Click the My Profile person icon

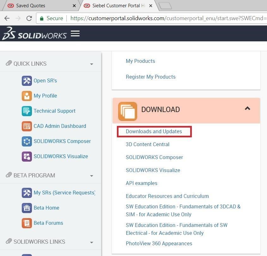(x=27, y=96)
